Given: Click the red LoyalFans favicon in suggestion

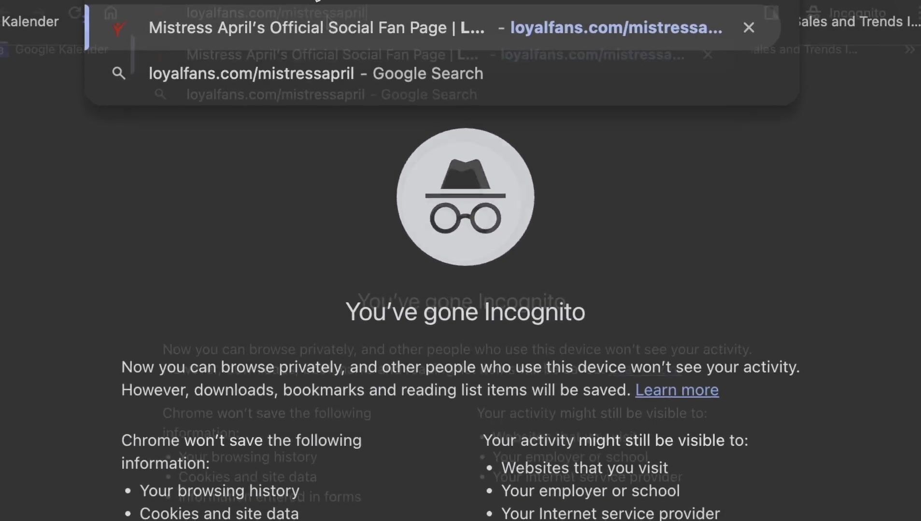Looking at the screenshot, I should (118, 29).
